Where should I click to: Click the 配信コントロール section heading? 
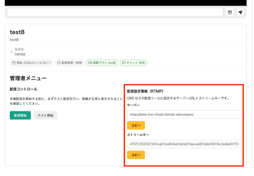click(23, 89)
